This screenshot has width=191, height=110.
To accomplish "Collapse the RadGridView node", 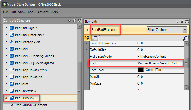I will (x=6, y=98).
